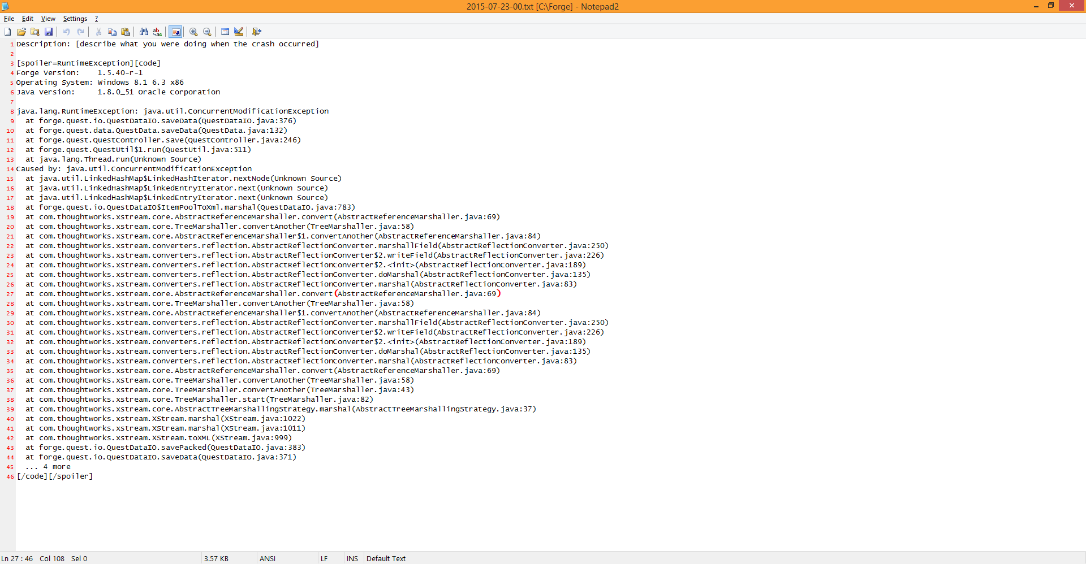Click Default Text scheme in status bar

tap(386, 558)
